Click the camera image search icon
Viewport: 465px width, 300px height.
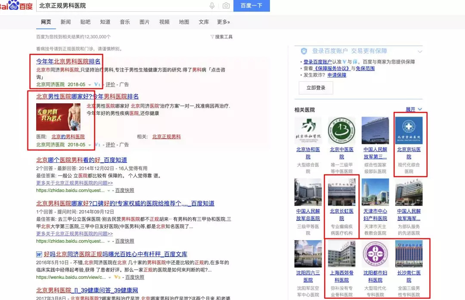226,6
